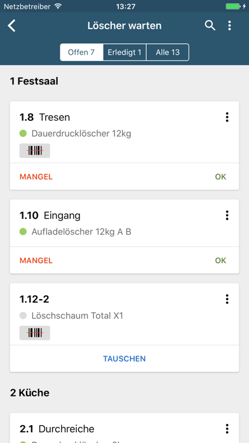Open the 2.1 Durchreiche card
Viewport: 249px width, 443px height.
[124, 428]
